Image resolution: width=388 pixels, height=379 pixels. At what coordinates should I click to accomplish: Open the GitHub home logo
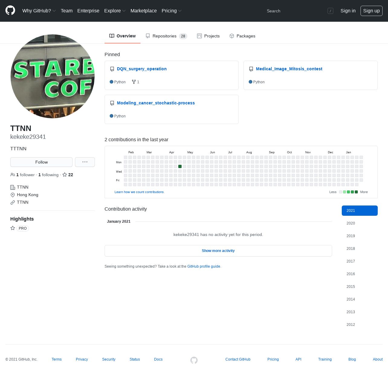(x=10, y=11)
